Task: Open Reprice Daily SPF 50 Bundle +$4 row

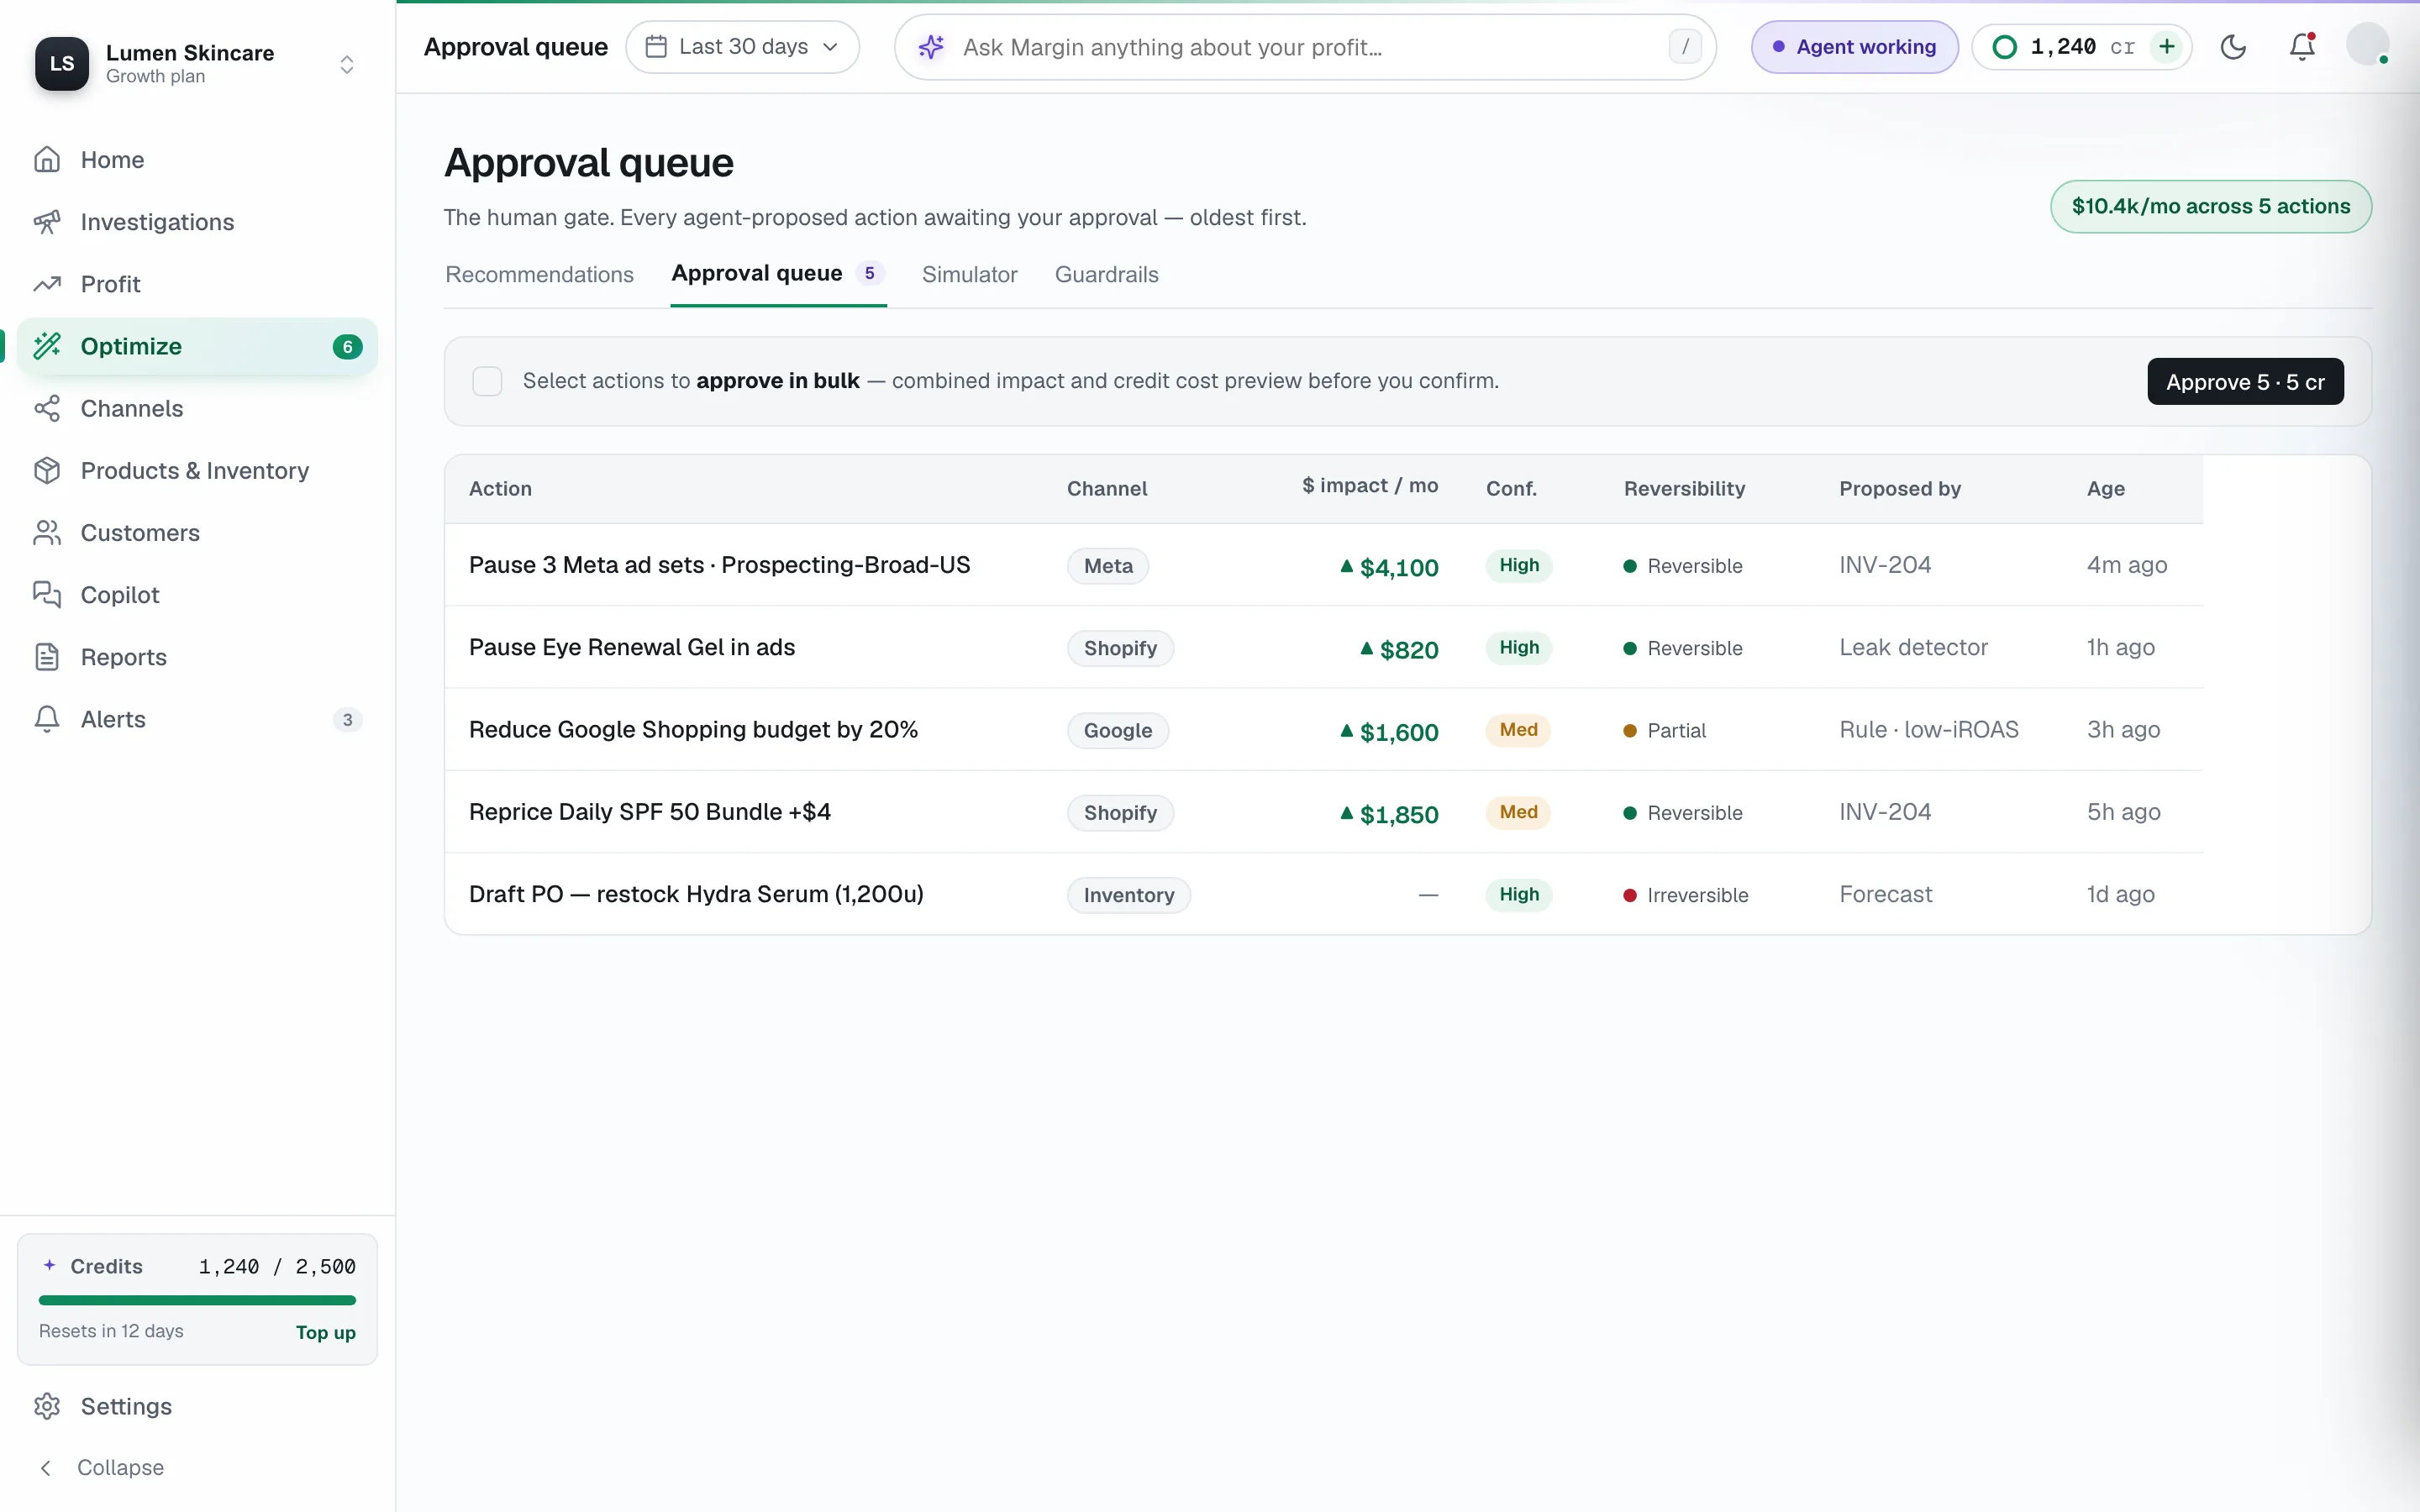Action: coord(1323,812)
